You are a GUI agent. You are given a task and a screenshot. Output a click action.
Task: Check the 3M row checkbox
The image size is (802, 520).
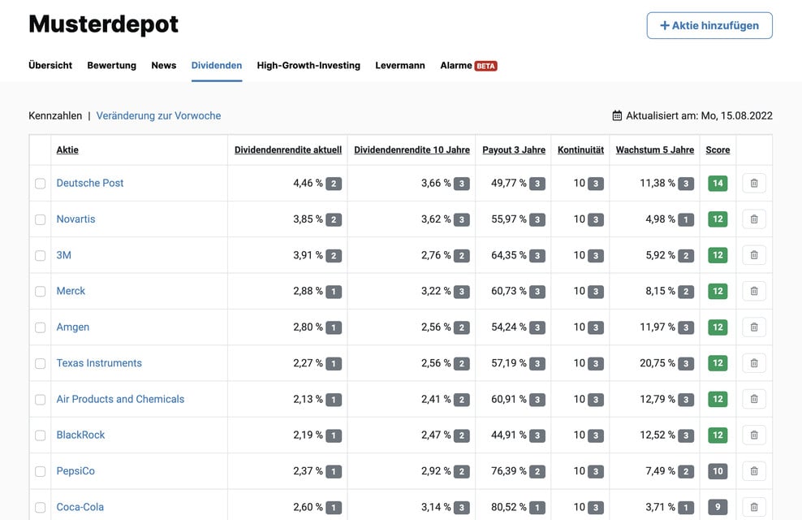pos(40,255)
